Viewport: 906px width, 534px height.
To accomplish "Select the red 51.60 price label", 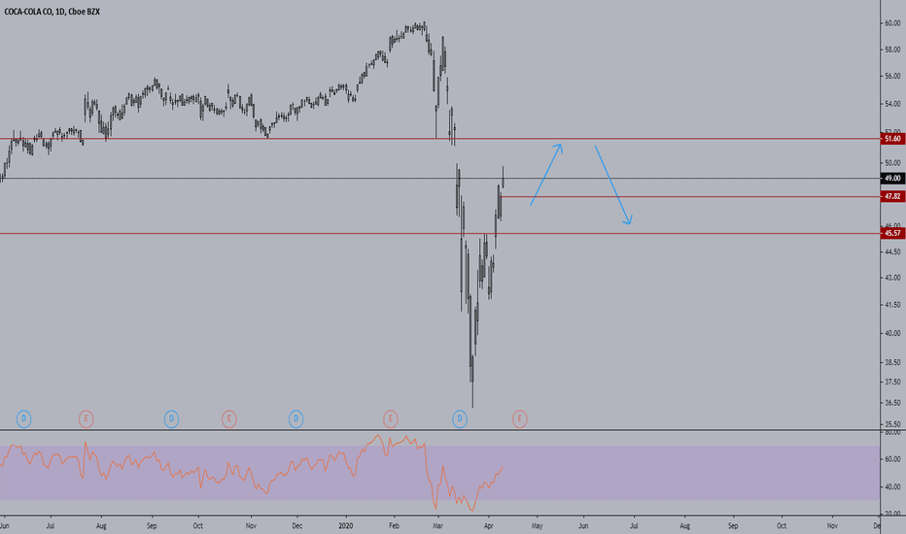I will click(x=892, y=139).
